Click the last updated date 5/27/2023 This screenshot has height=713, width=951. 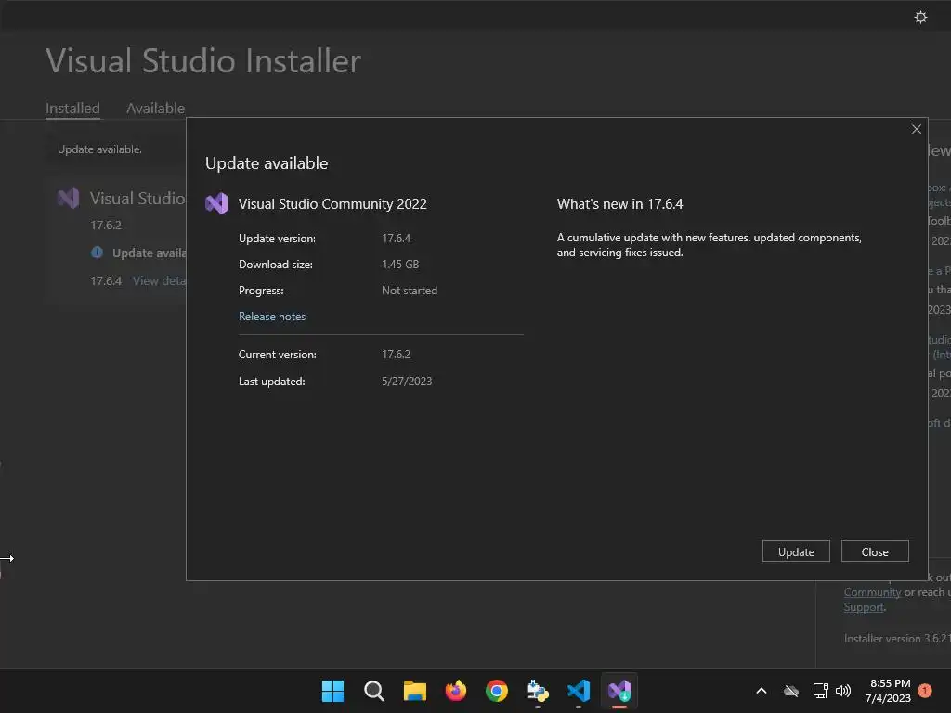[x=407, y=381]
